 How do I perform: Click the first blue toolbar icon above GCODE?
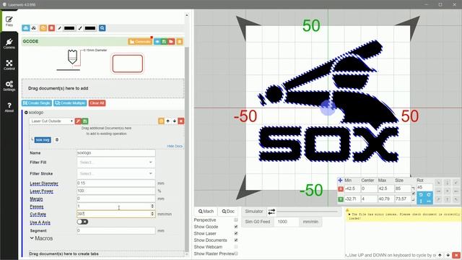(x=26, y=28)
